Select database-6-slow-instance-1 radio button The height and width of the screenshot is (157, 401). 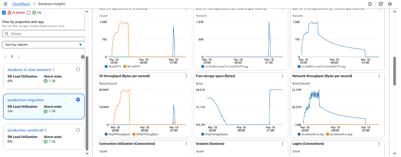click(x=78, y=69)
